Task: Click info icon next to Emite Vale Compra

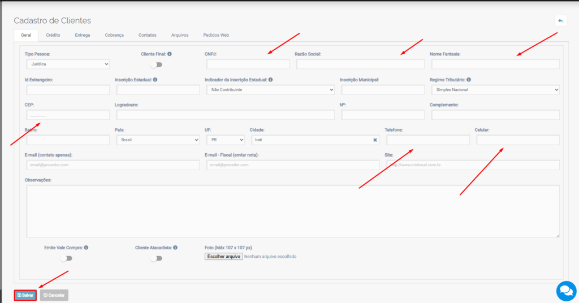Action: coord(87,248)
